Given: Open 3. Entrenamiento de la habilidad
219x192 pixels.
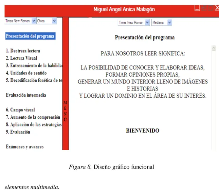Looking at the screenshot, I should pyautogui.click(x=34, y=65).
